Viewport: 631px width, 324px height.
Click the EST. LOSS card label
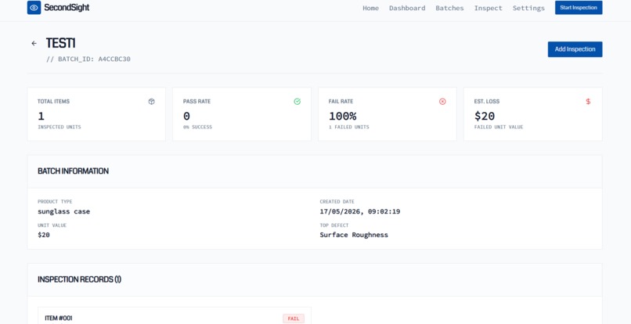coord(487,102)
